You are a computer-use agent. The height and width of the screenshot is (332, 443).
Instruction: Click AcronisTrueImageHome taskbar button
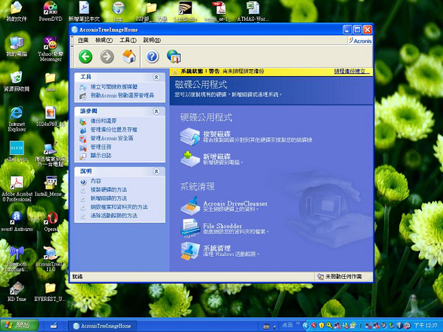(103, 326)
